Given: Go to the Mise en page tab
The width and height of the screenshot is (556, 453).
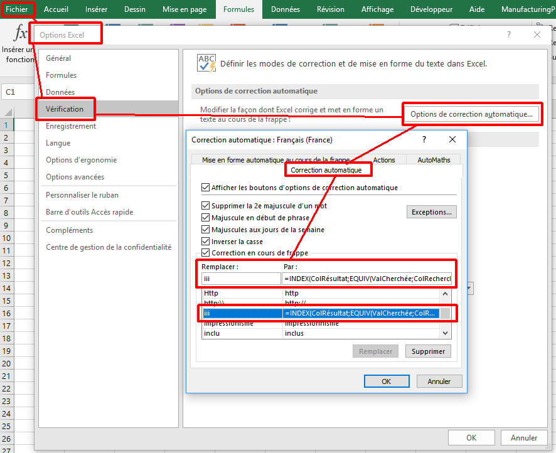Looking at the screenshot, I should tap(184, 9).
